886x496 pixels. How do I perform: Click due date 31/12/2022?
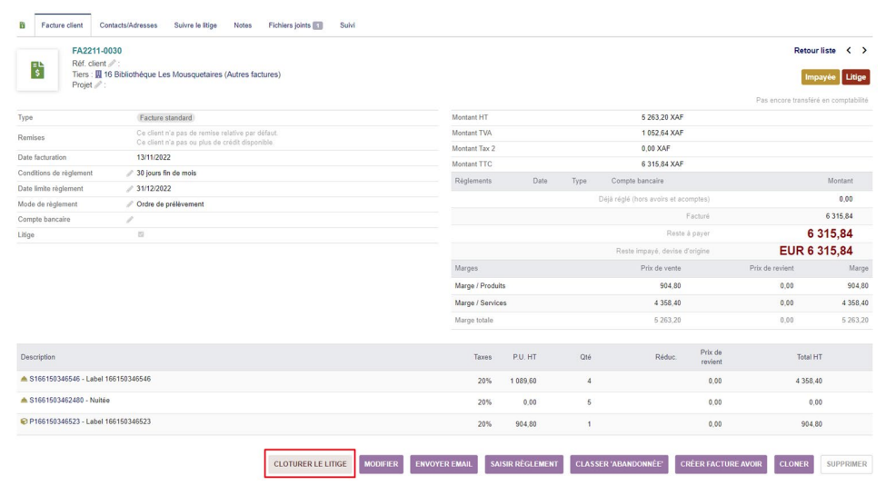click(154, 189)
